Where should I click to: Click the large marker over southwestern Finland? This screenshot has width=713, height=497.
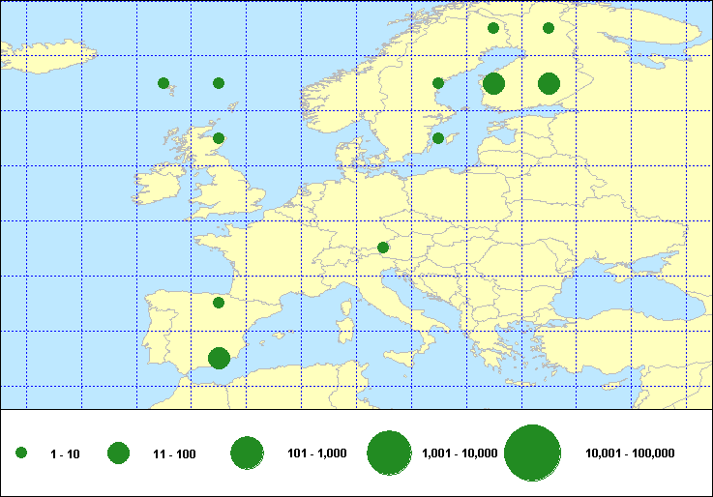[493, 83]
